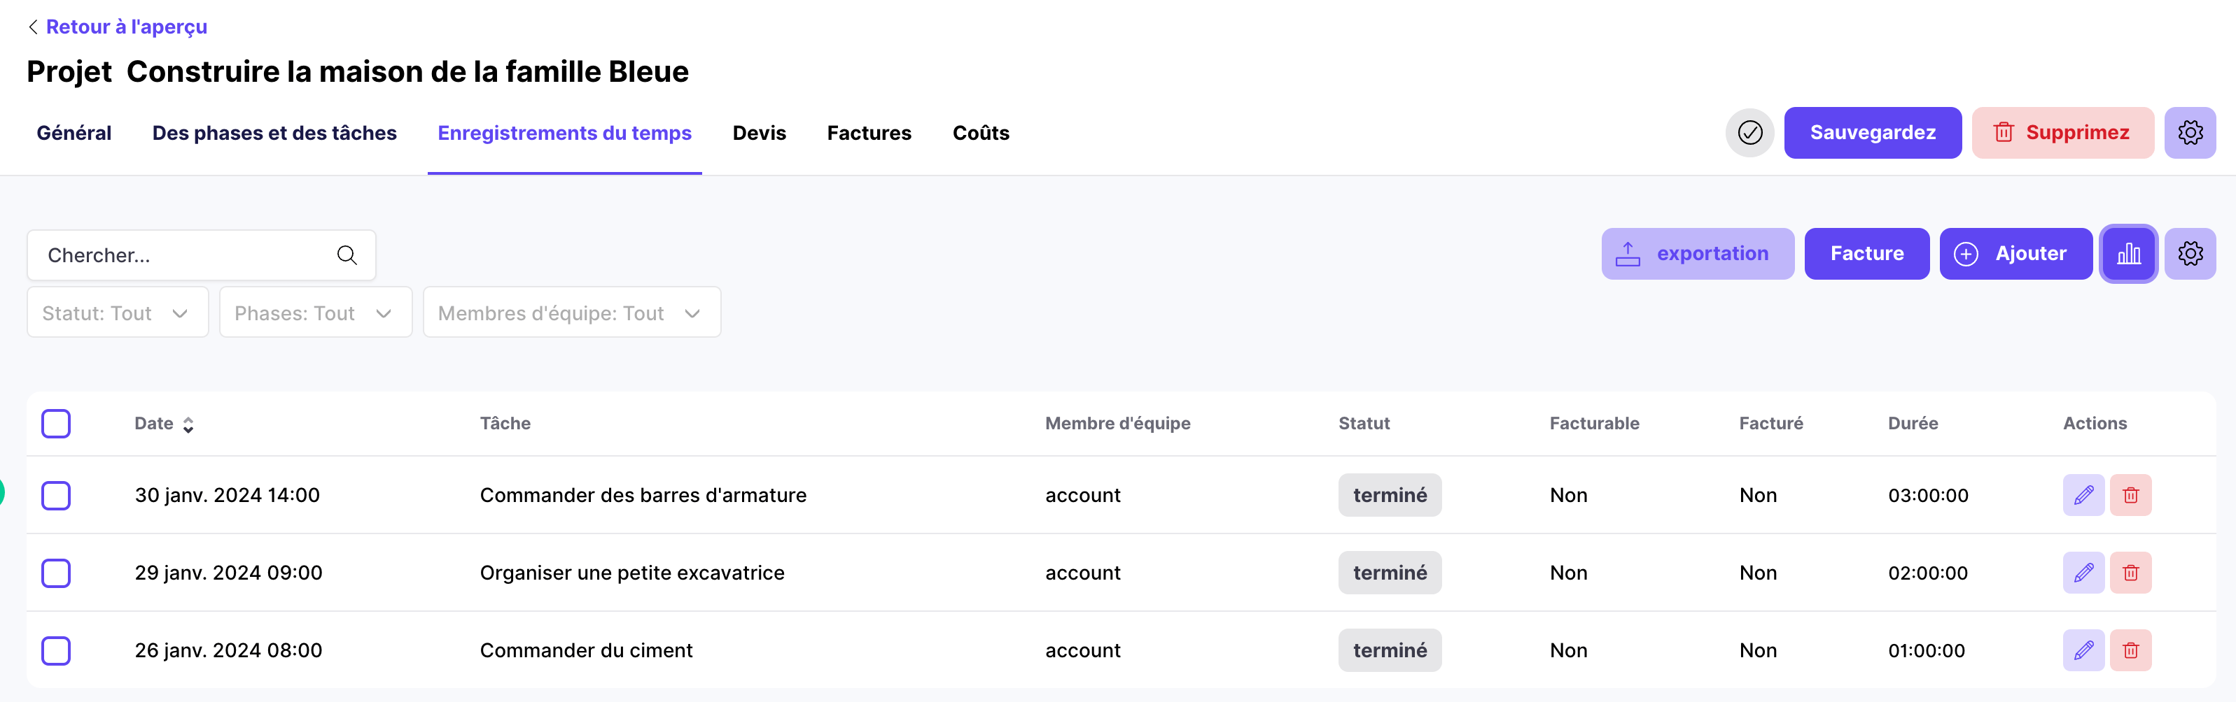This screenshot has width=2236, height=702.
Task: Open the Factures tab
Action: (x=869, y=133)
